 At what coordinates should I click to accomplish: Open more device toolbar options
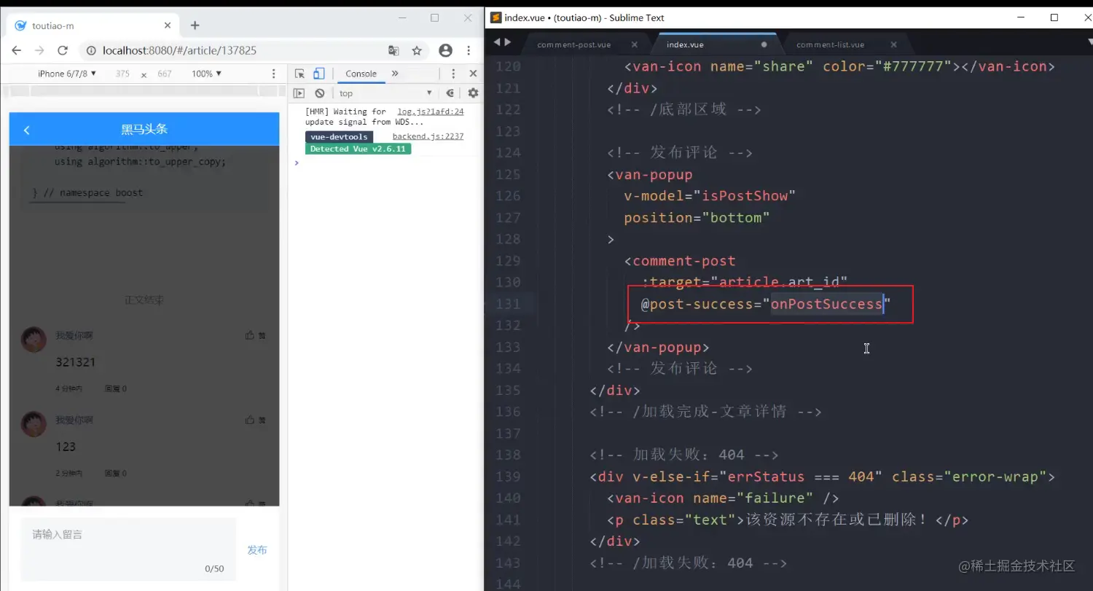274,74
